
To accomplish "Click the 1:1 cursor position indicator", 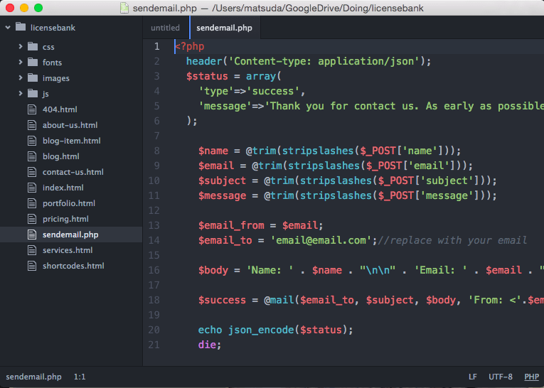I will coord(80,377).
